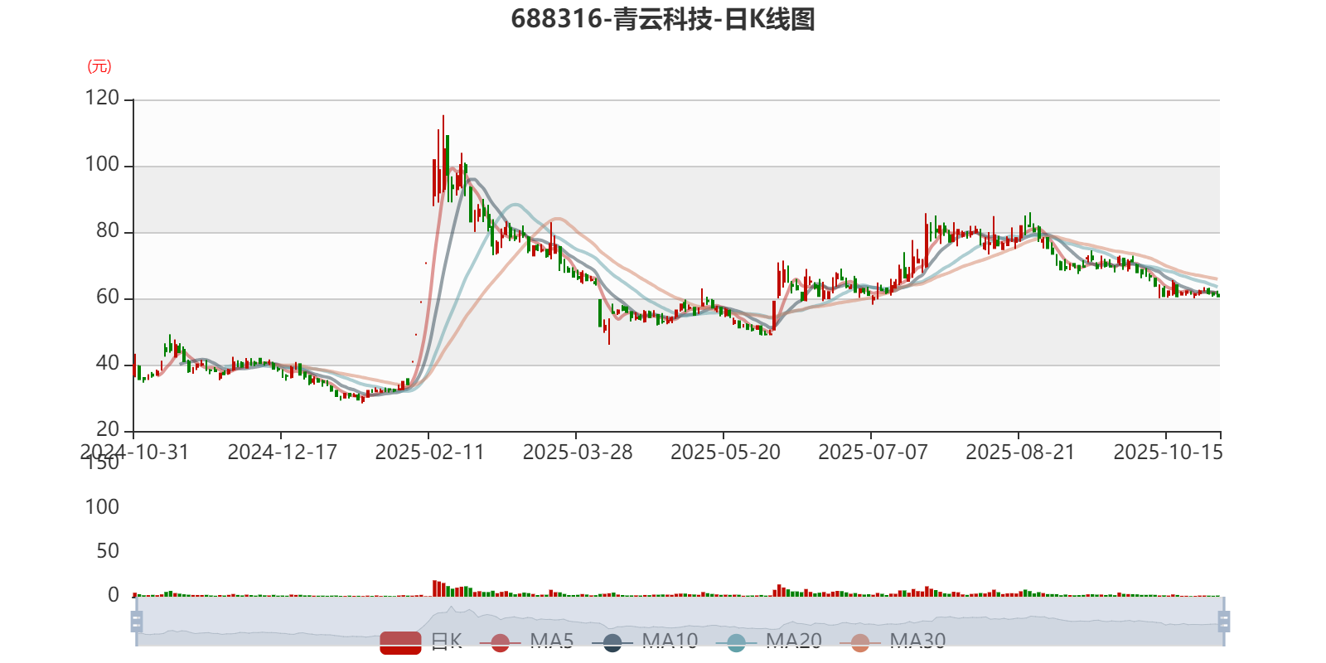
Task: Click the 0 volume axis label
Action: tap(114, 595)
